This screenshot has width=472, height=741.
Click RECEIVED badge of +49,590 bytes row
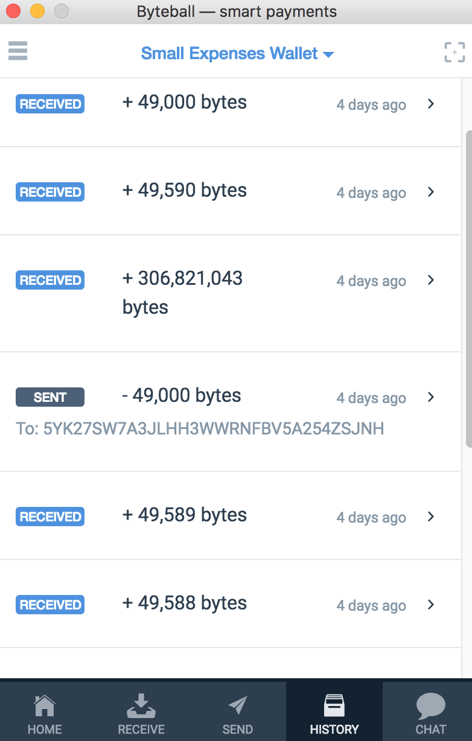click(x=50, y=192)
